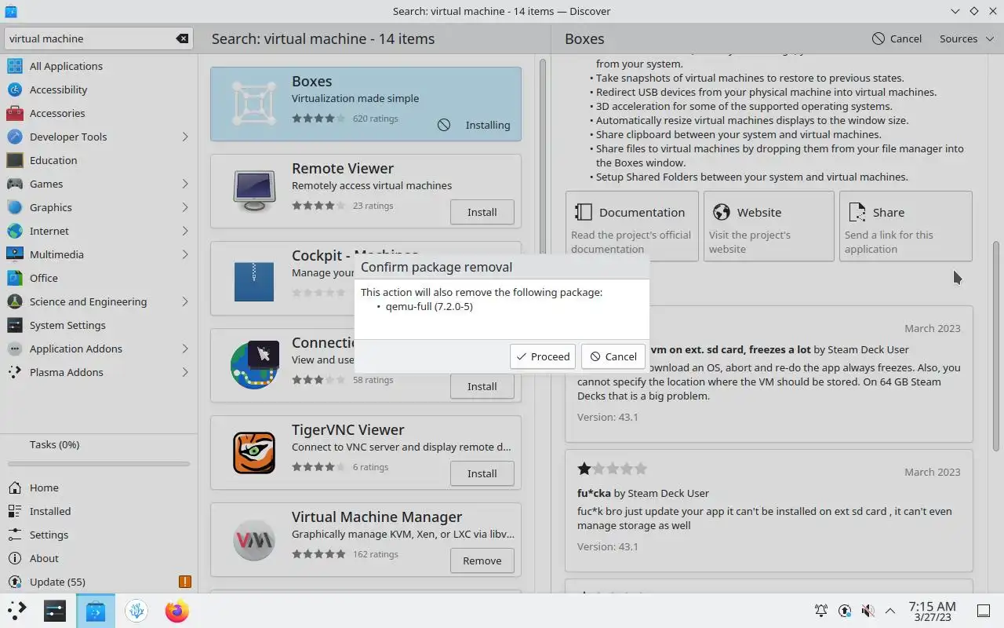Image resolution: width=1004 pixels, height=628 pixels.
Task: Remove Virtual Machine Manager
Action: [x=482, y=560]
